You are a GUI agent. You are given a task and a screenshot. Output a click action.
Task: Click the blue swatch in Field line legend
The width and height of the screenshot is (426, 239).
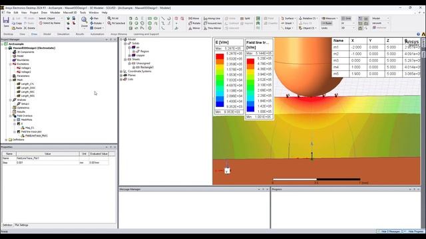tap(250, 109)
